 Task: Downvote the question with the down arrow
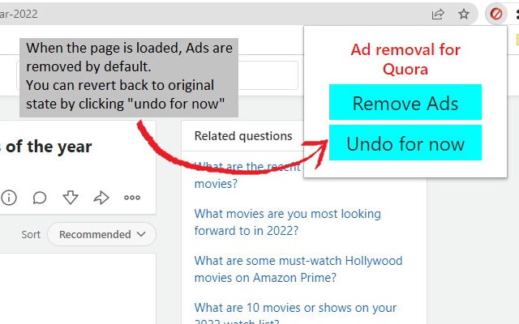71,198
